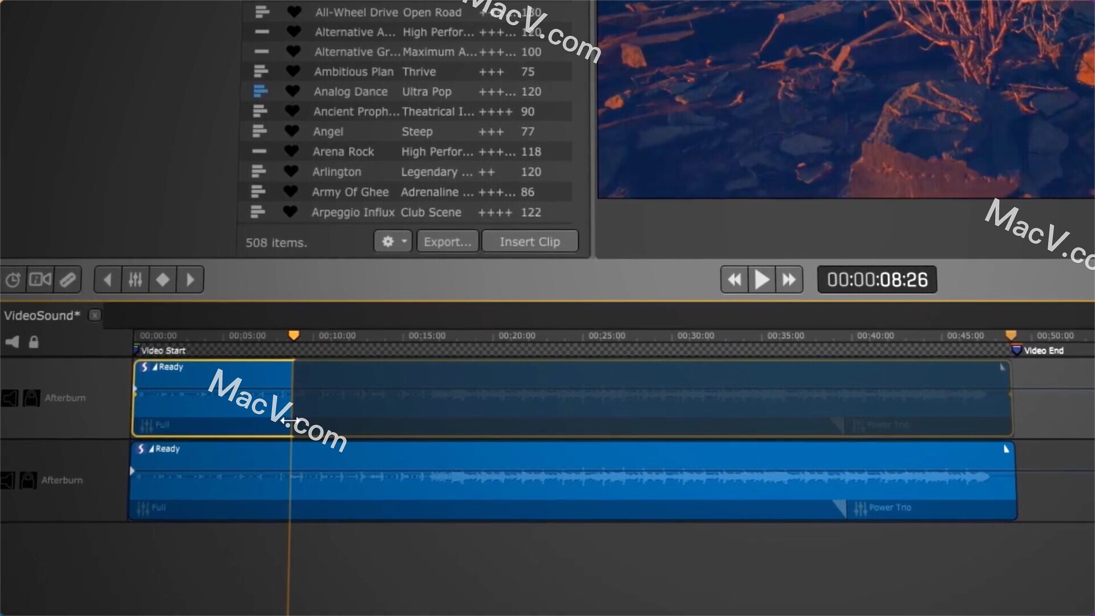
Task: Favorite the Ambitious Plan heart
Action: 293,71
